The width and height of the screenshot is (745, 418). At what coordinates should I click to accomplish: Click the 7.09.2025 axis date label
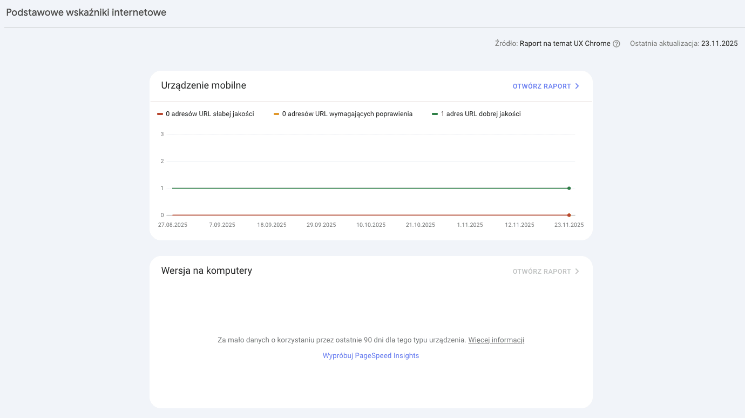pyautogui.click(x=222, y=225)
